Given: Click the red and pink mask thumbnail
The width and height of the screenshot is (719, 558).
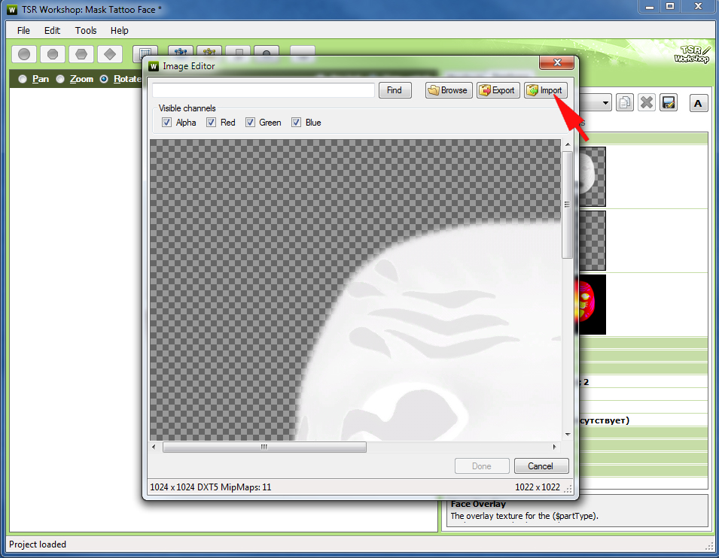Looking at the screenshot, I should click(x=592, y=305).
